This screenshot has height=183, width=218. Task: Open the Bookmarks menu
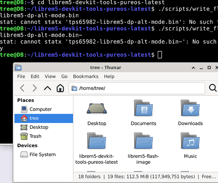[86, 76]
